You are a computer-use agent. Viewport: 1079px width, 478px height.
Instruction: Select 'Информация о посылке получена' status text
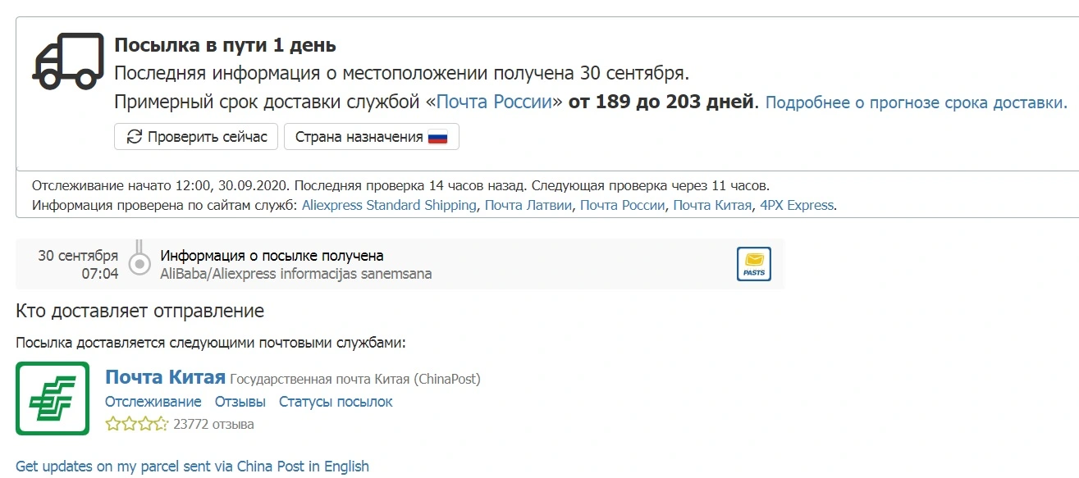pyautogui.click(x=272, y=256)
